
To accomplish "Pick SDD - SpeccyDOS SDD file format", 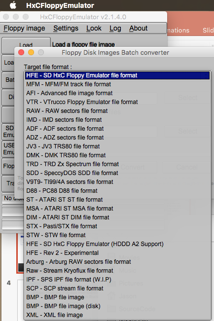I will 117,173.
